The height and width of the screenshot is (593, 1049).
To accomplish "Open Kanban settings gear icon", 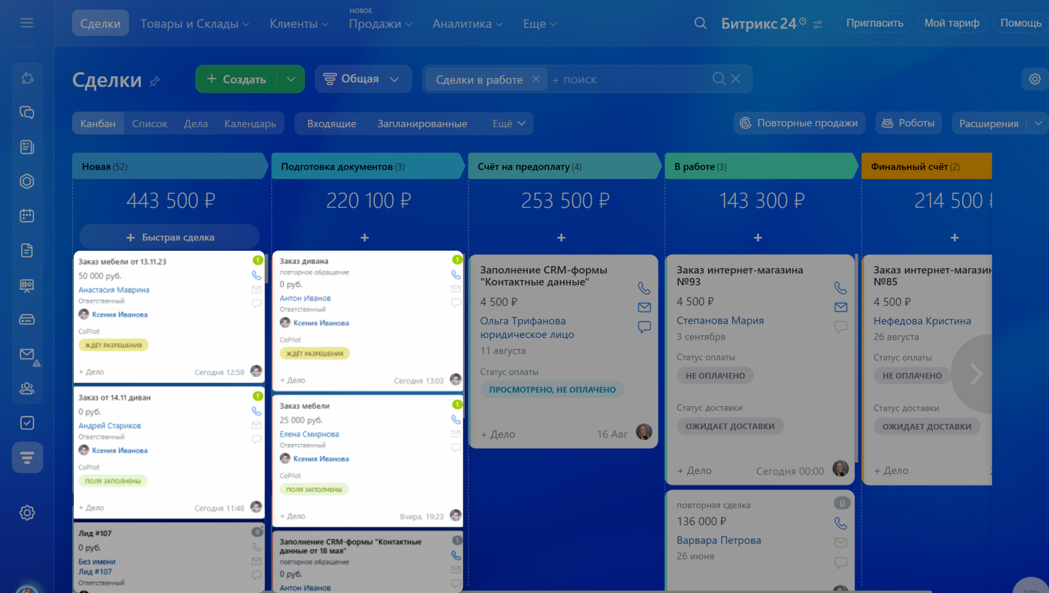I will coord(1034,79).
